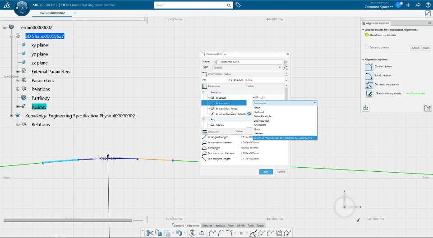Screen dimensions: 433x238
Task: Click the full-screen expand icon at top right
Action: pyautogui.click(x=428, y=13)
